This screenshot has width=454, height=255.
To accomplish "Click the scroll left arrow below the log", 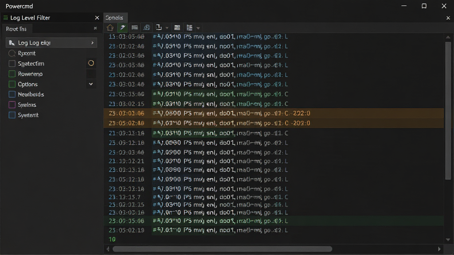I will 108,249.
